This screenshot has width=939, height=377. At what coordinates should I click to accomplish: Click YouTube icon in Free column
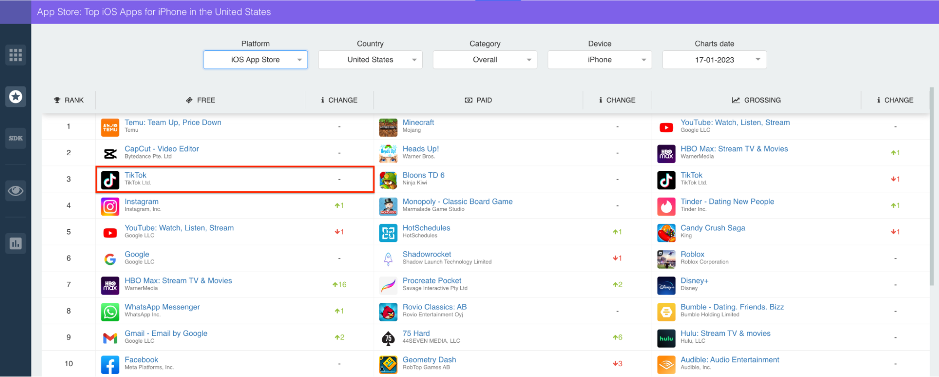[x=110, y=233]
